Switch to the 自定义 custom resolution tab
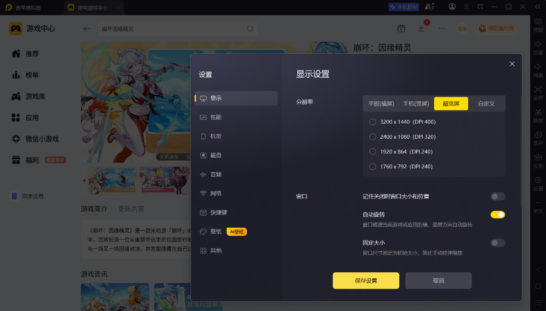 [487, 104]
